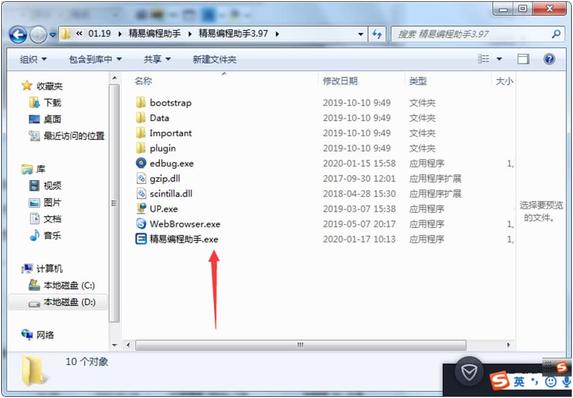This screenshot has width=573, height=398.
Task: Select the edbug.exe file icon
Action: [x=141, y=163]
